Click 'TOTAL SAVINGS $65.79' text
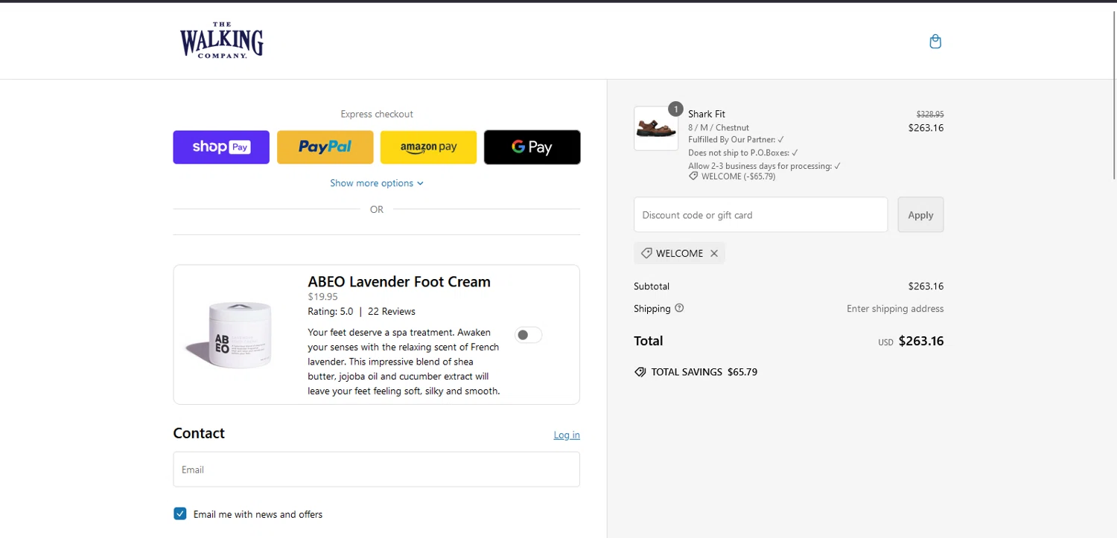Screen dimensions: 1117x538 click(x=704, y=372)
